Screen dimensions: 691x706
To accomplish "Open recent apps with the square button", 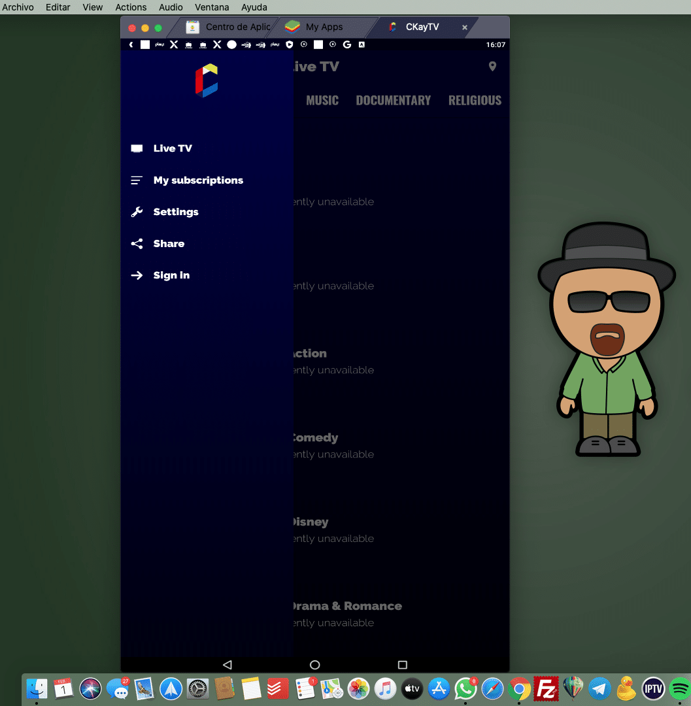I will point(402,664).
